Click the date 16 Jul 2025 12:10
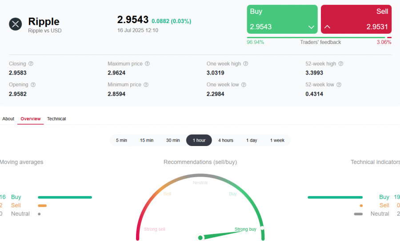The image size is (400, 241). (138, 30)
